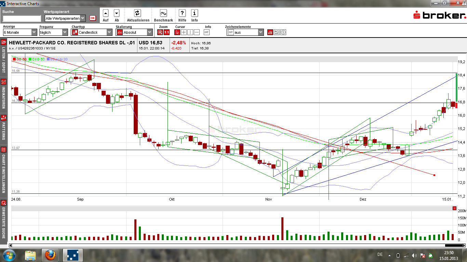Toggle the Info off switch
The width and height of the screenshot is (467, 262).
[x=206, y=32]
